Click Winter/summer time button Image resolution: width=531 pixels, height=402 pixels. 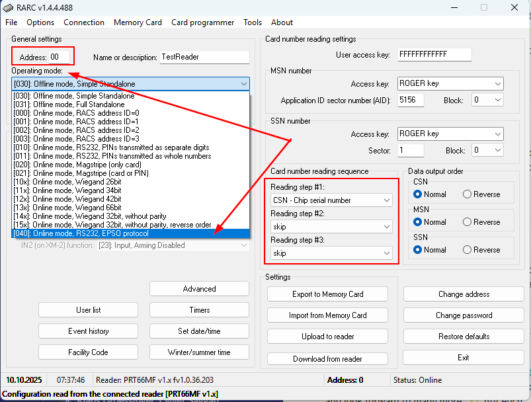(x=199, y=352)
